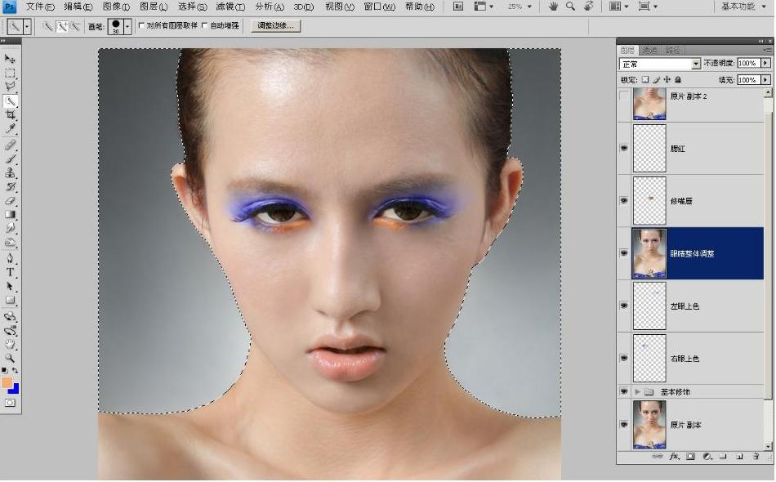Switch to the 通道 tab

point(649,50)
